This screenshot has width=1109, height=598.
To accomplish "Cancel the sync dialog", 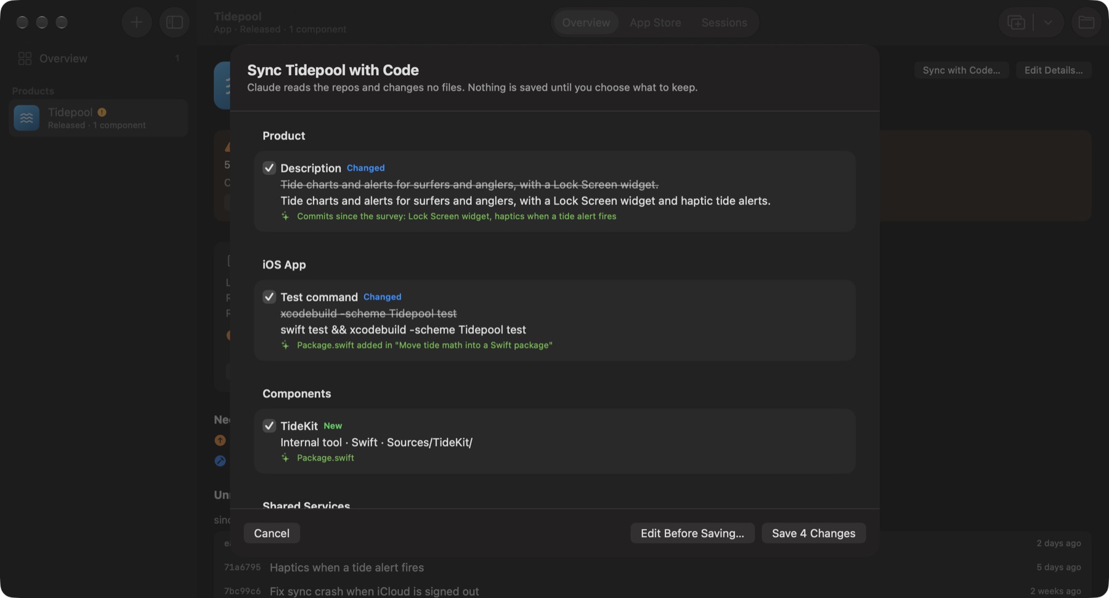I will point(272,533).
